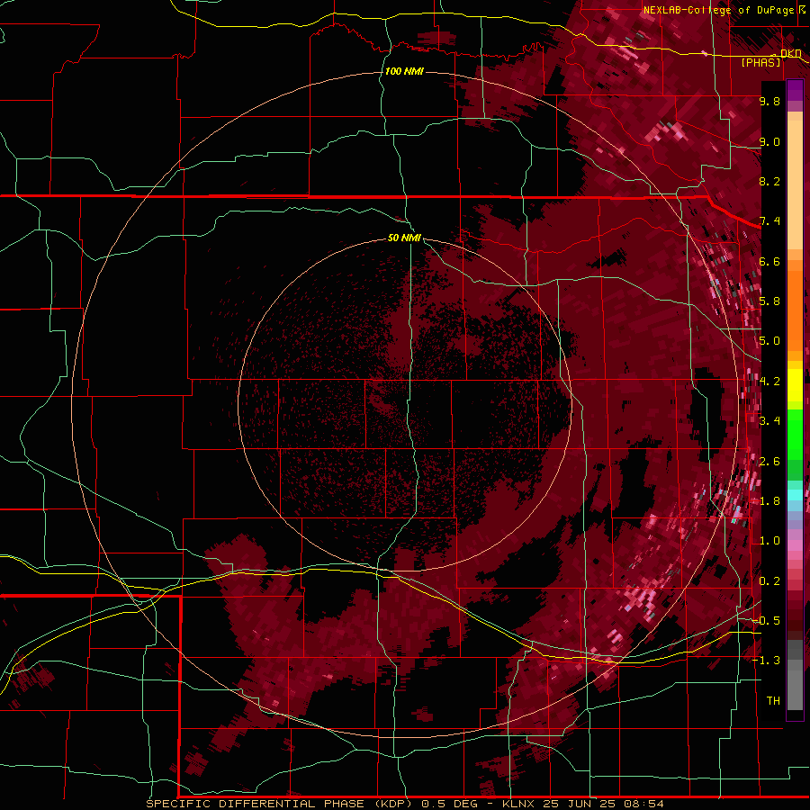This screenshot has width=810, height=810.
Task: Click the '100 NMI' range ring label
Action: point(404,71)
